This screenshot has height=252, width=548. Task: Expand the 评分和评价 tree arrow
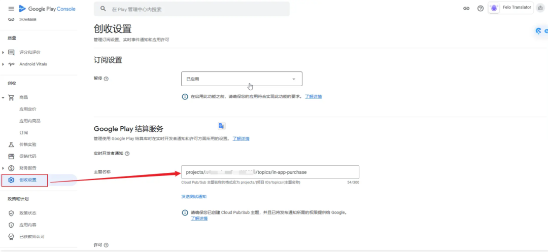click(3, 52)
